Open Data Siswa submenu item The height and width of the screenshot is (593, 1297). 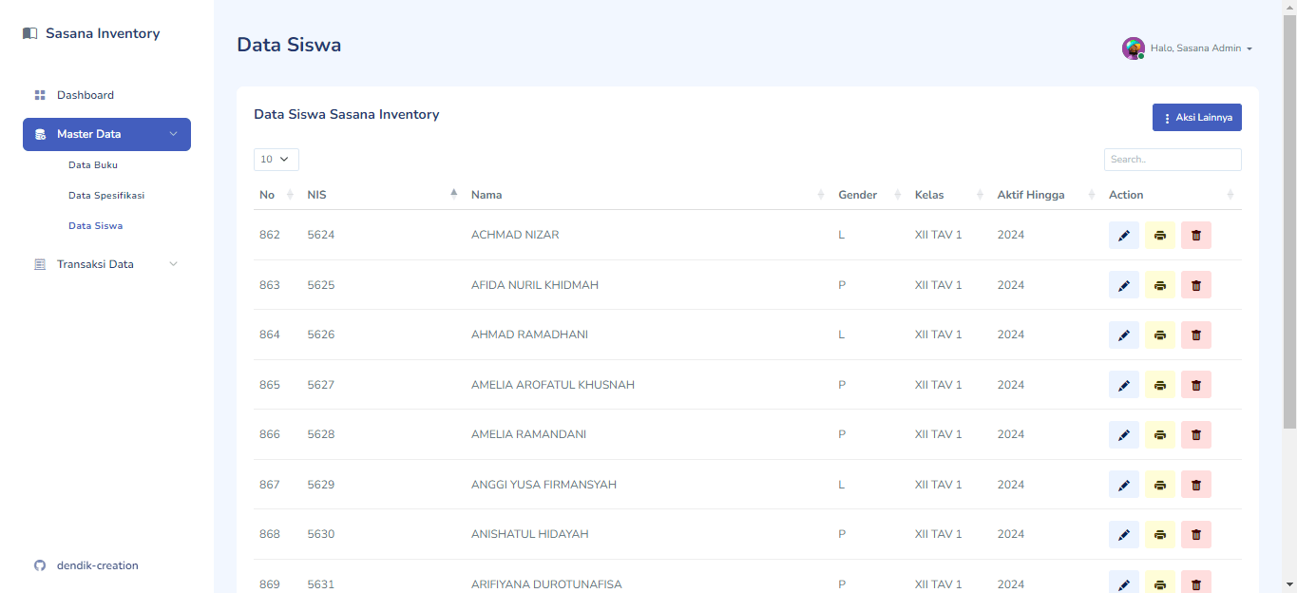pos(95,226)
